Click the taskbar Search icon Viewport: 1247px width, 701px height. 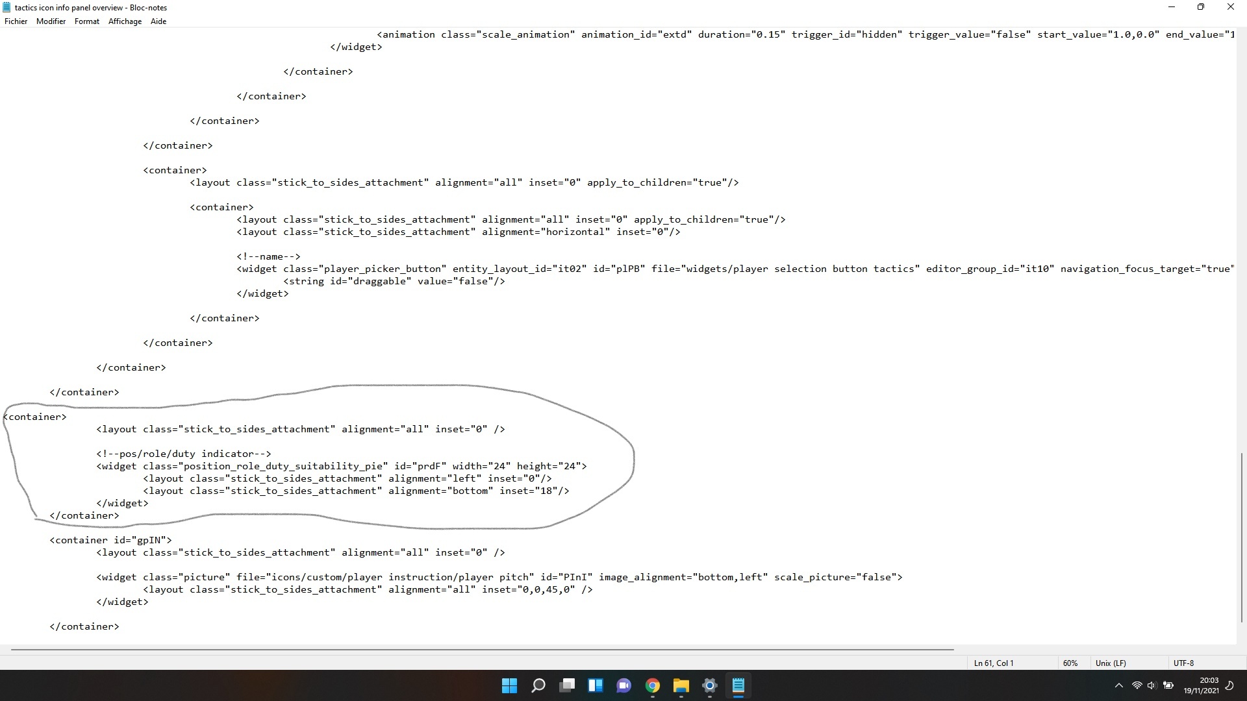[x=538, y=685]
